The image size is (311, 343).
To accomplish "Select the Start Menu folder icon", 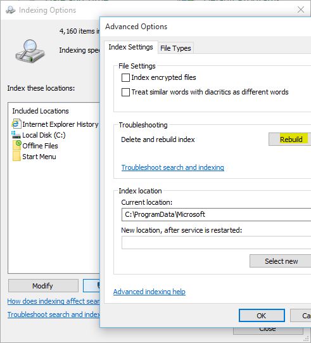I will click(17, 157).
